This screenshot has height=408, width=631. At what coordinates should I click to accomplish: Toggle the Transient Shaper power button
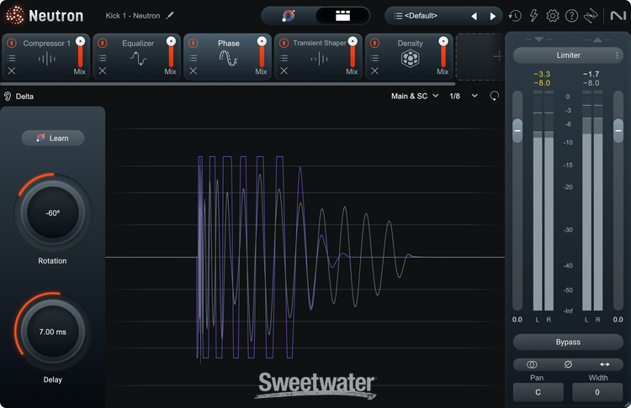[284, 43]
